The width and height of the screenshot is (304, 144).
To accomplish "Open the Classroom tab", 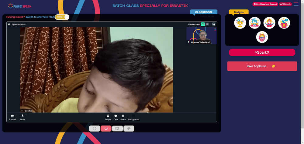I will pos(204,12).
